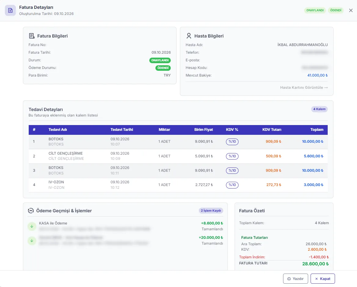
Task: Click the 2 İşlem Kaydı badge
Action: pyautogui.click(x=211, y=210)
